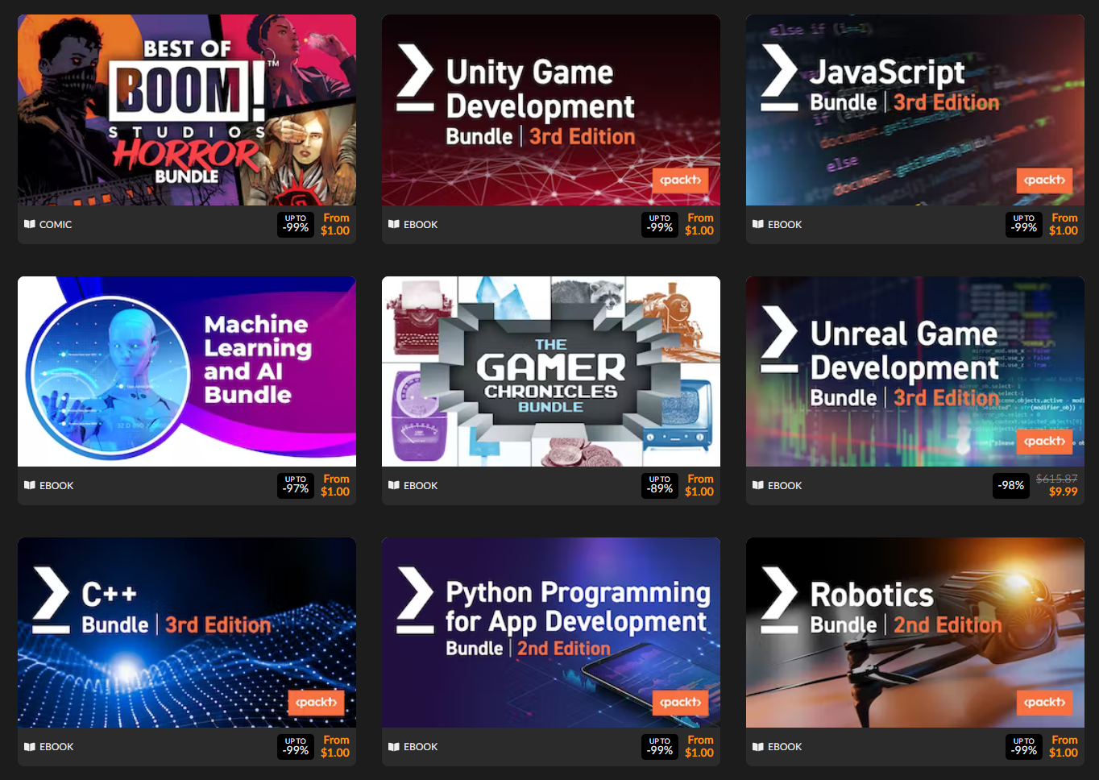
Task: Click From $1.00 price on C++ bundle
Action: point(335,746)
